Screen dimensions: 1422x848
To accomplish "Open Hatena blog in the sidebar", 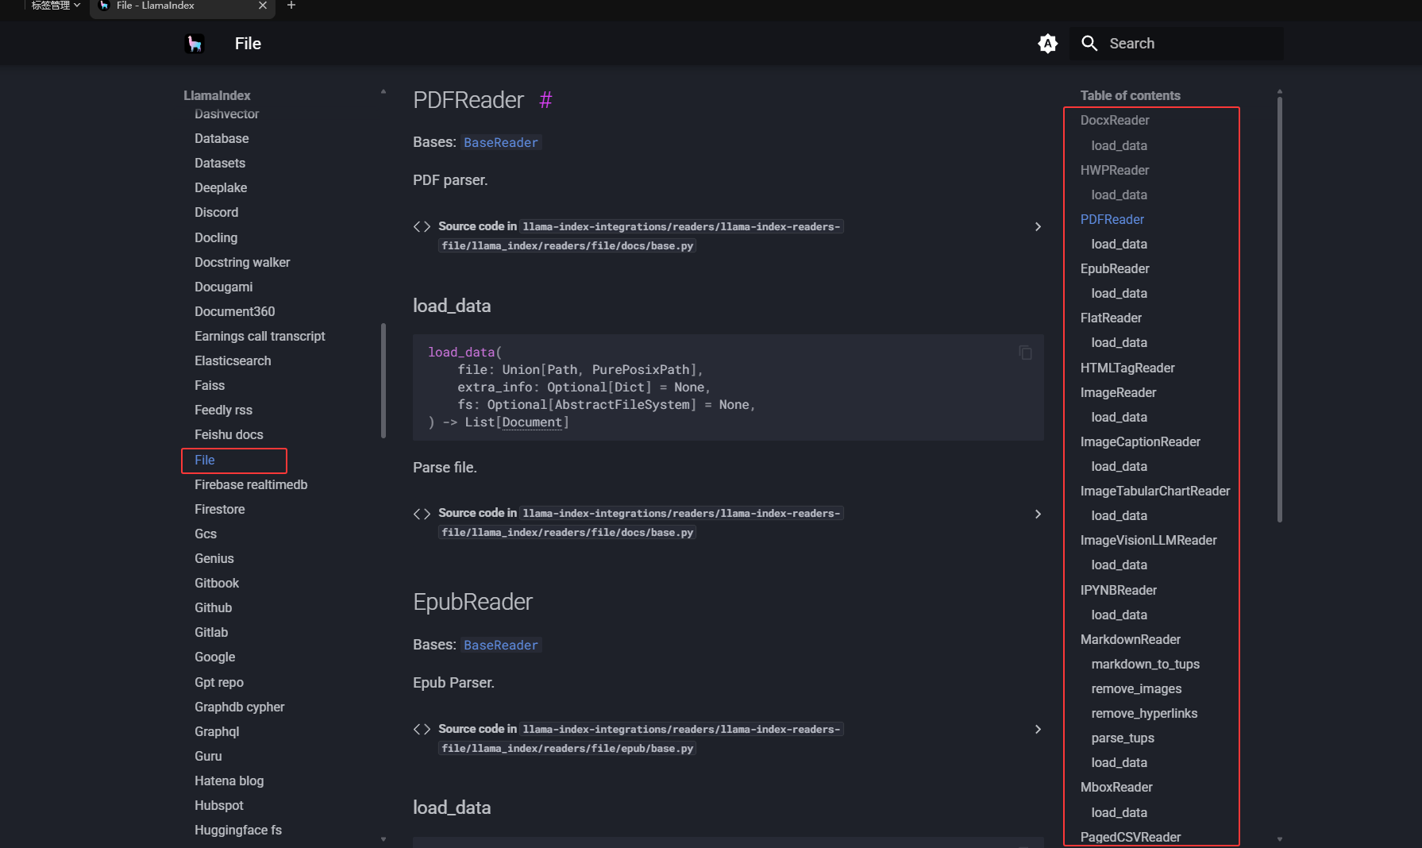I will (x=229, y=781).
